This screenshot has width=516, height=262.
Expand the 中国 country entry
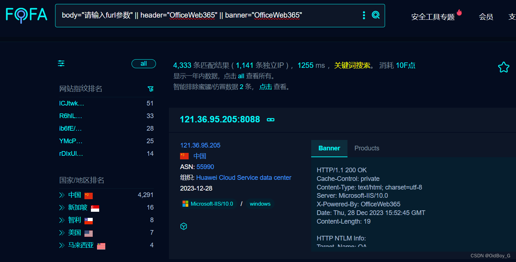click(62, 195)
